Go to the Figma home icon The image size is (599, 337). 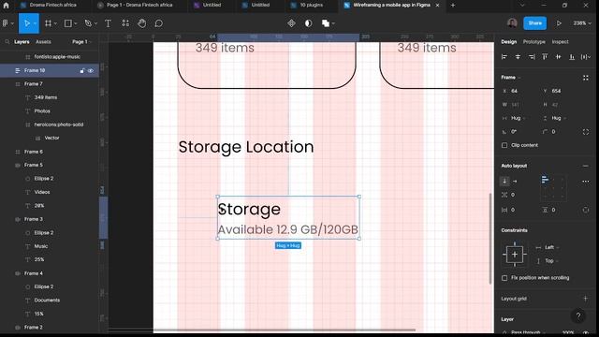pyautogui.click(x=6, y=6)
